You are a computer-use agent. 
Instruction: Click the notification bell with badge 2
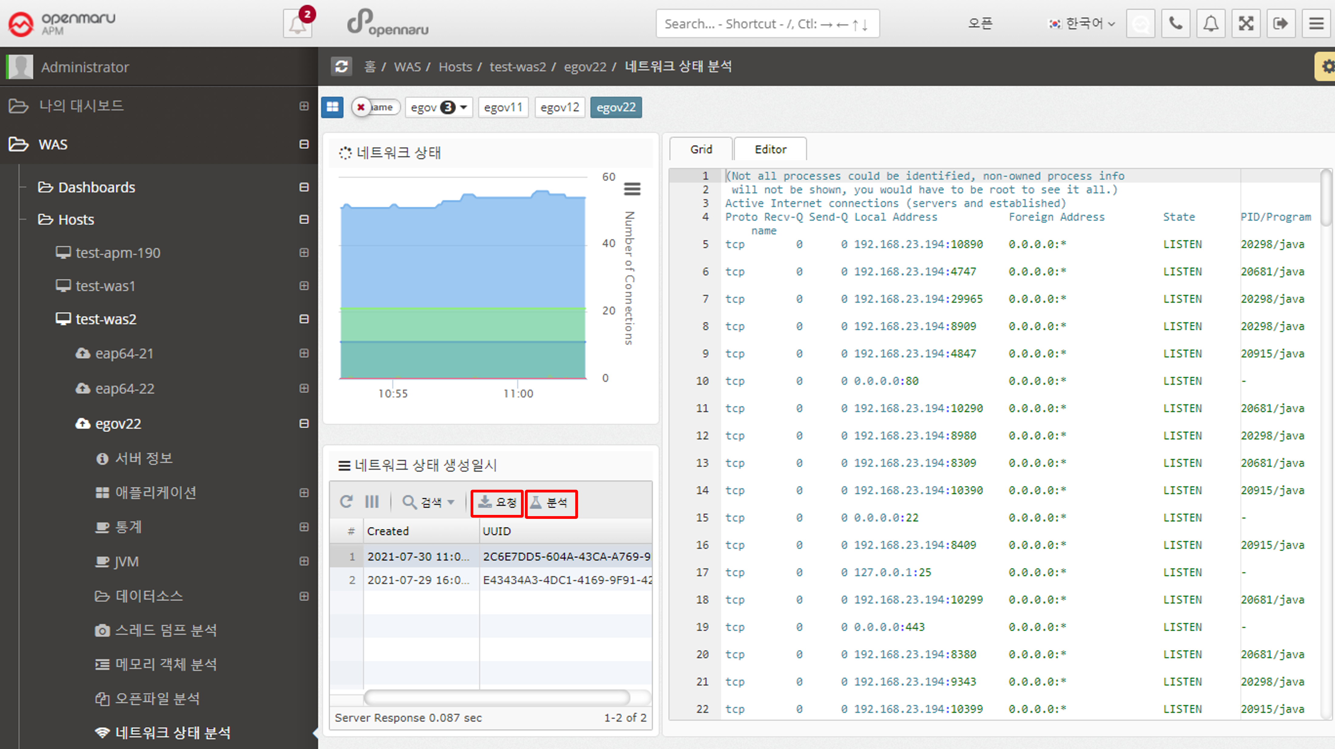click(x=297, y=24)
